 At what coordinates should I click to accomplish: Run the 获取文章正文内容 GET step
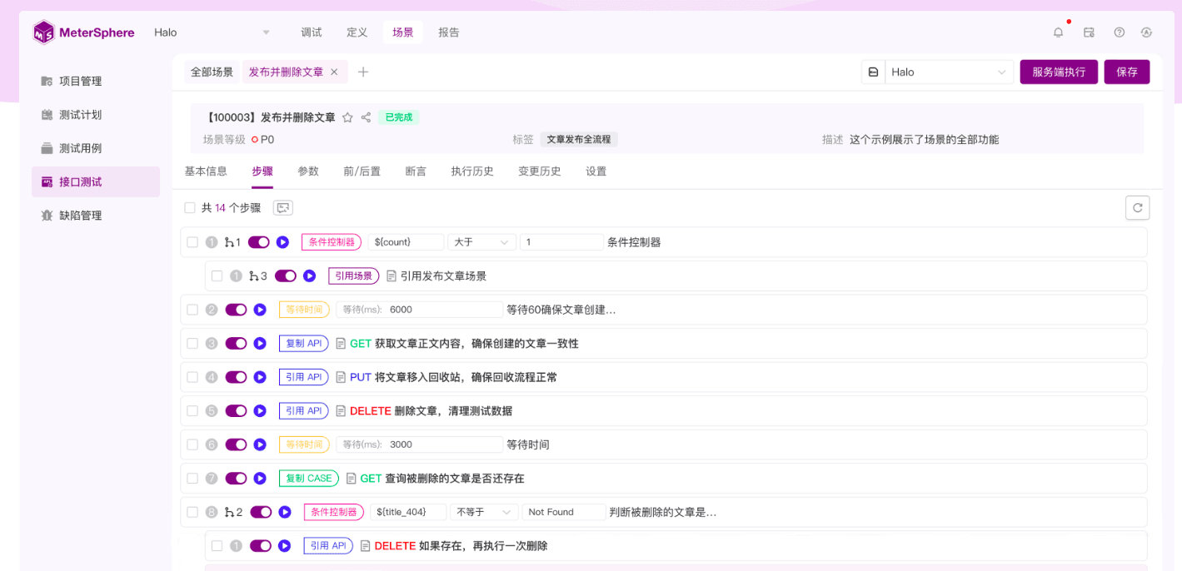click(x=260, y=343)
